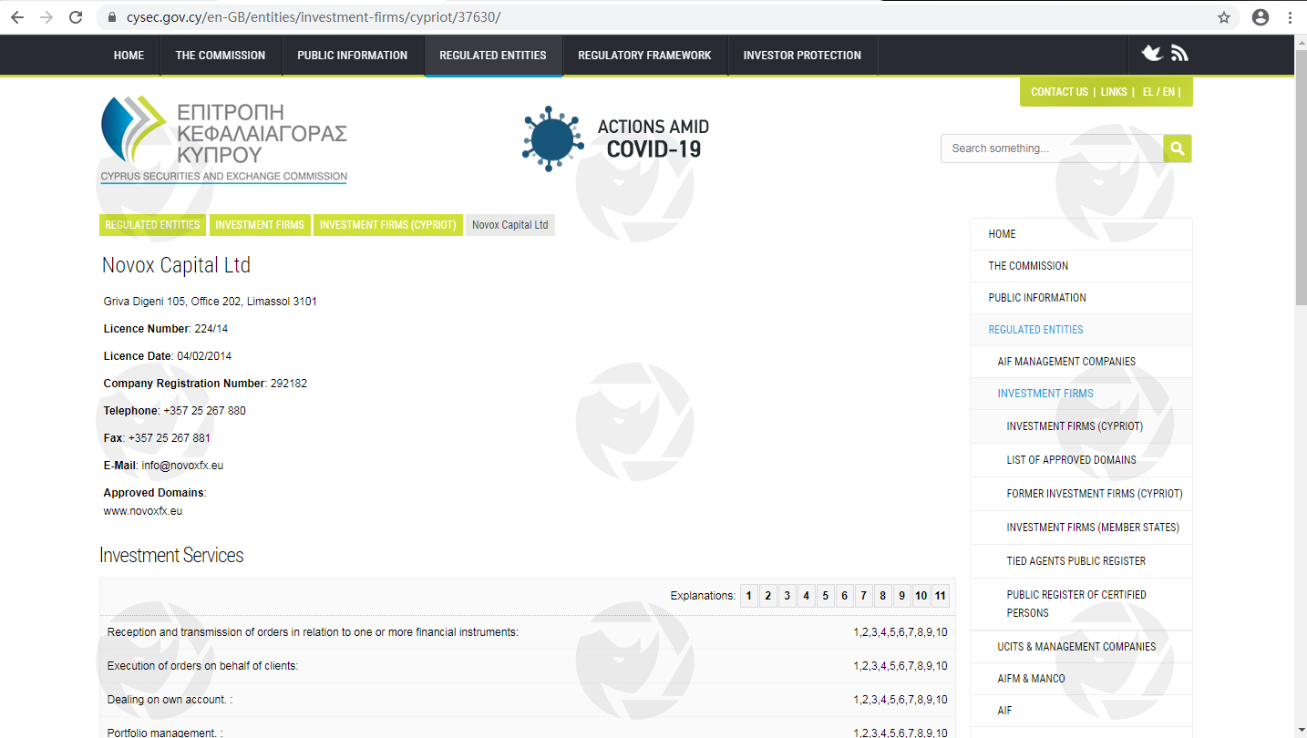Open the RSS feed icon

[1179, 54]
